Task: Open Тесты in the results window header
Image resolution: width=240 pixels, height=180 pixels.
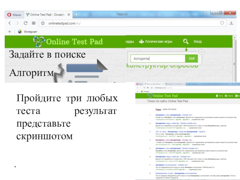Action: coord(219,96)
